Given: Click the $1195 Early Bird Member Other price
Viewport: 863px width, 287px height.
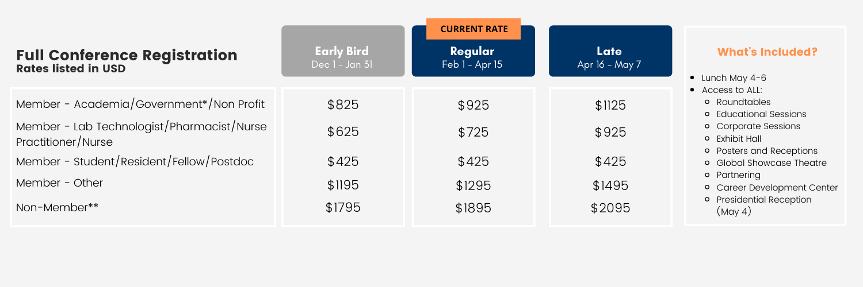Looking at the screenshot, I should (x=343, y=185).
